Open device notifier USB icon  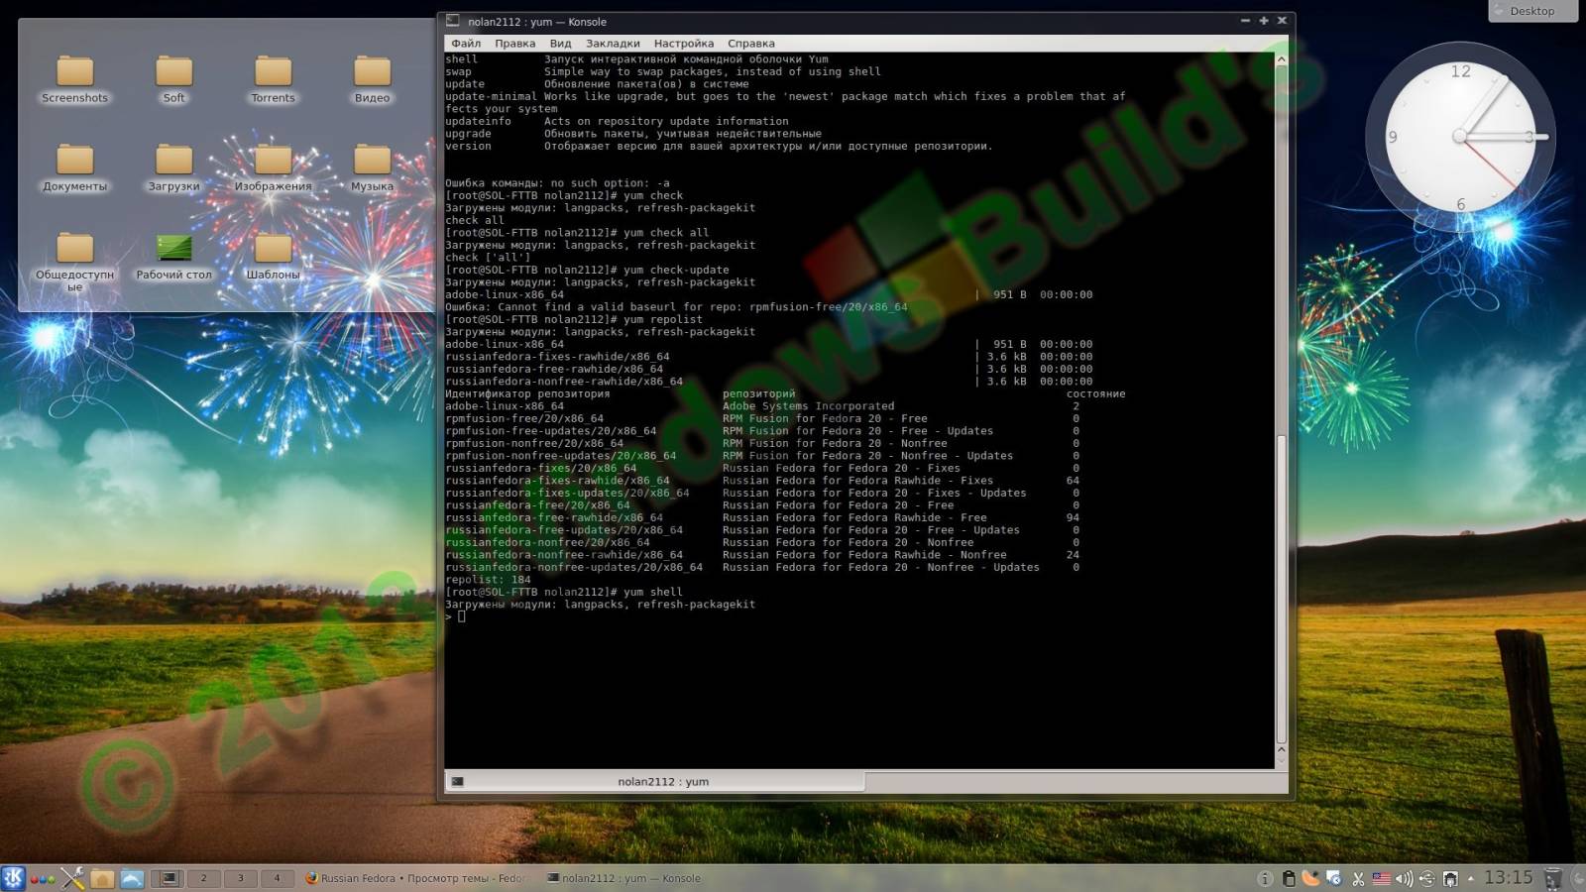point(1427,878)
